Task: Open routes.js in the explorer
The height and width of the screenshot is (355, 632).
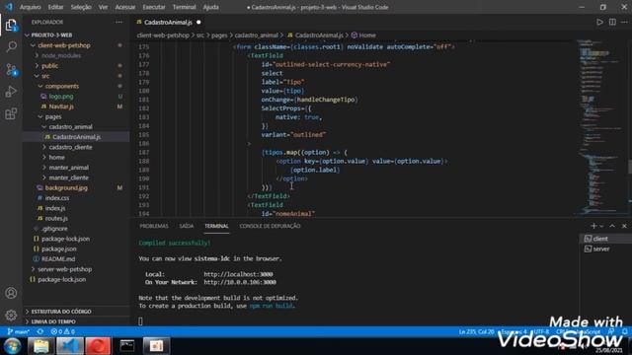Action: (56, 219)
